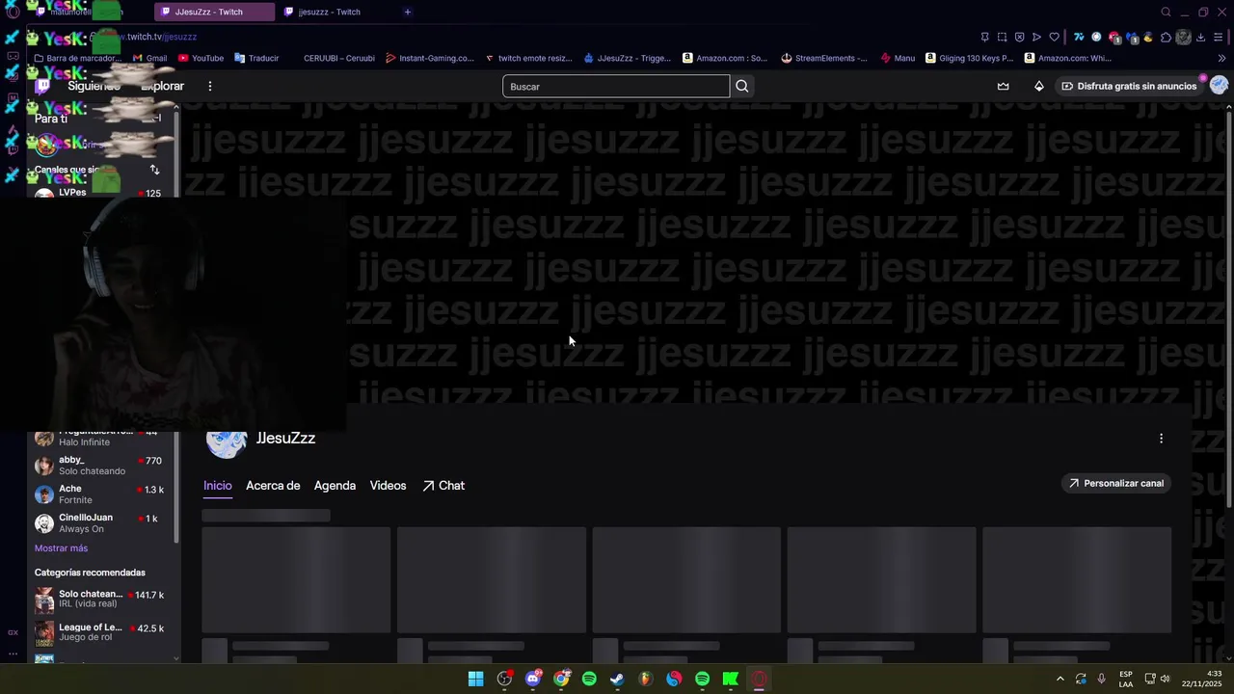Click Personalizar canal button

click(x=1115, y=483)
